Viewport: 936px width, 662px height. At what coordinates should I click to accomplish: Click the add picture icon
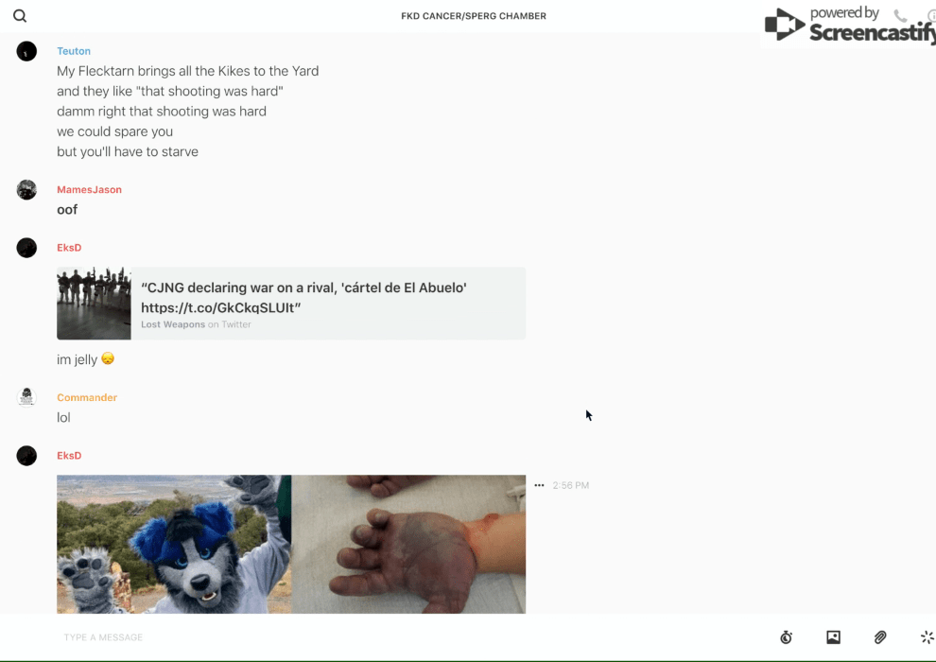pos(833,637)
